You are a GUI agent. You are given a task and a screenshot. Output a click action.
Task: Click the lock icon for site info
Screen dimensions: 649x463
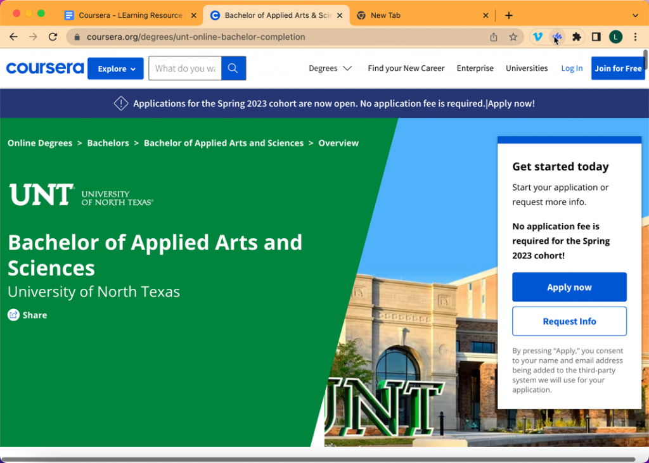point(77,37)
